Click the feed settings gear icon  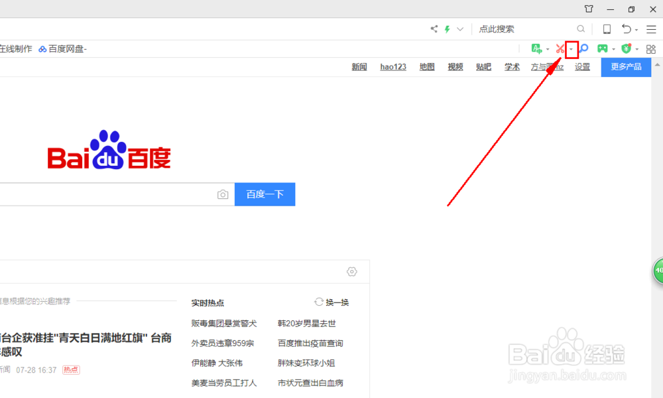(x=351, y=271)
